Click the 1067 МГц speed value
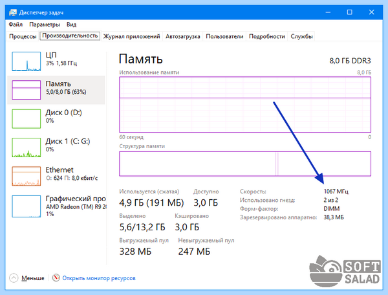Viewport: 388px width, 295px height. coord(336,191)
